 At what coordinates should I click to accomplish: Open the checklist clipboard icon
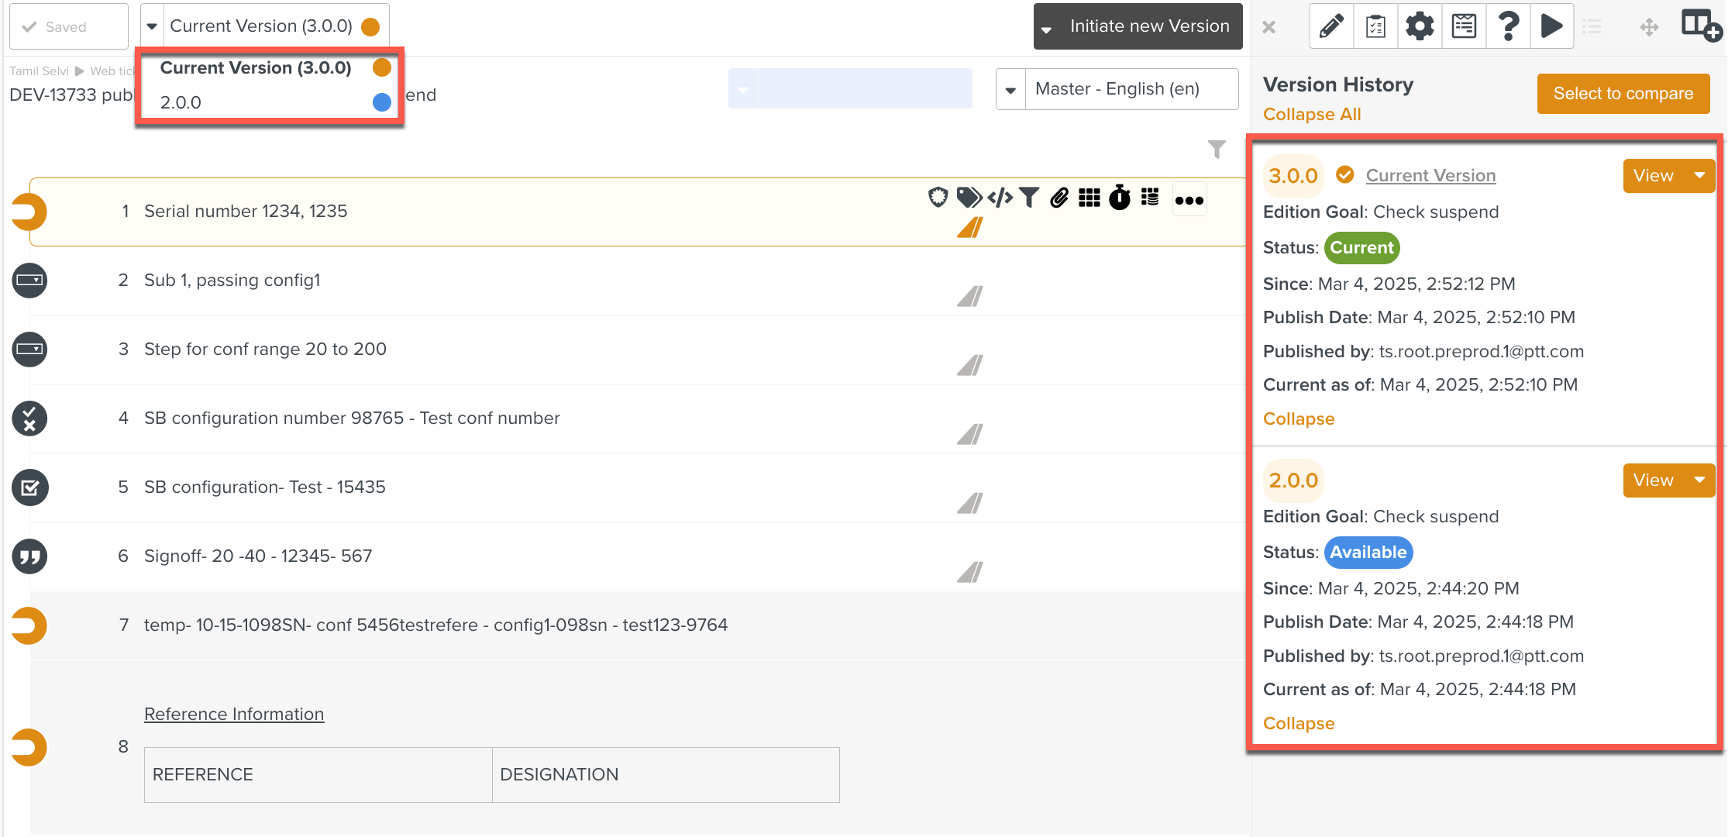point(1375,26)
